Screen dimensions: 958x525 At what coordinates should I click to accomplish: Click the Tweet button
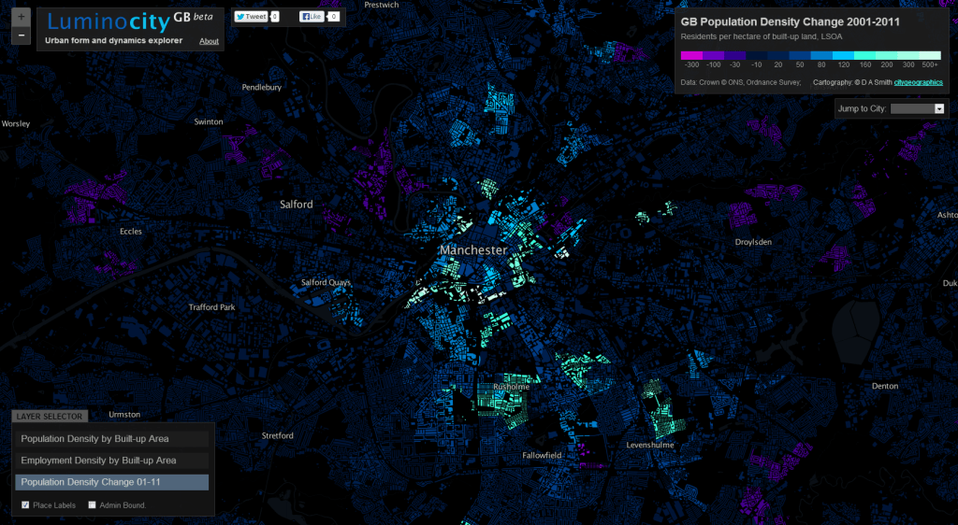pyautogui.click(x=251, y=17)
